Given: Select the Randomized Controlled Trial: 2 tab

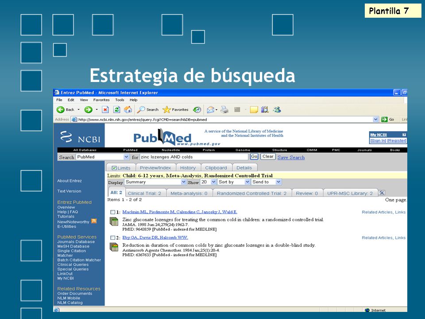Looking at the screenshot, I should point(251,193).
